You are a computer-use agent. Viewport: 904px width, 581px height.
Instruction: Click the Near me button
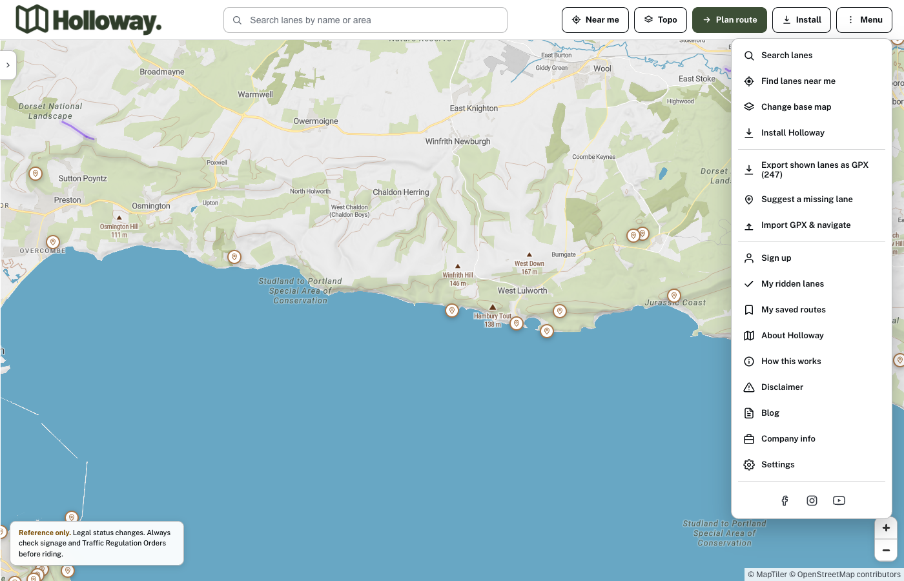tap(595, 20)
